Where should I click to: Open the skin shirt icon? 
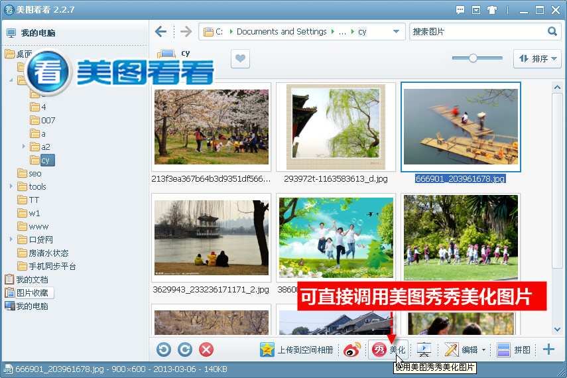(492, 10)
